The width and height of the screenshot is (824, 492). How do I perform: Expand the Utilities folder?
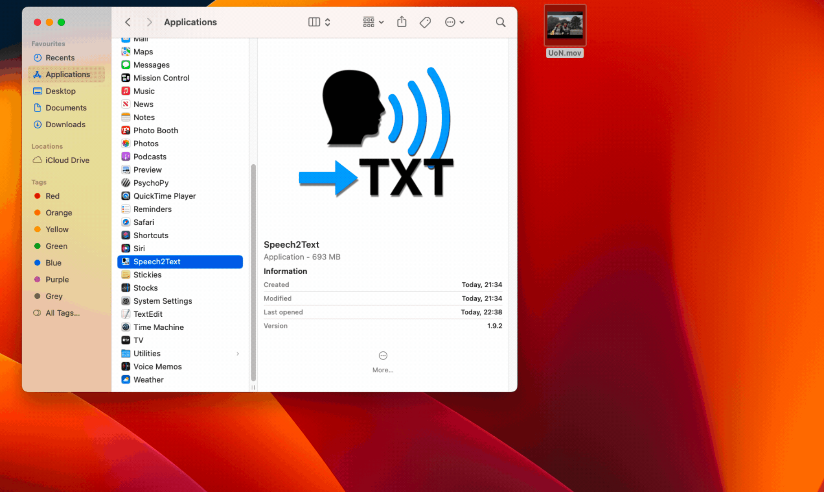click(x=237, y=353)
